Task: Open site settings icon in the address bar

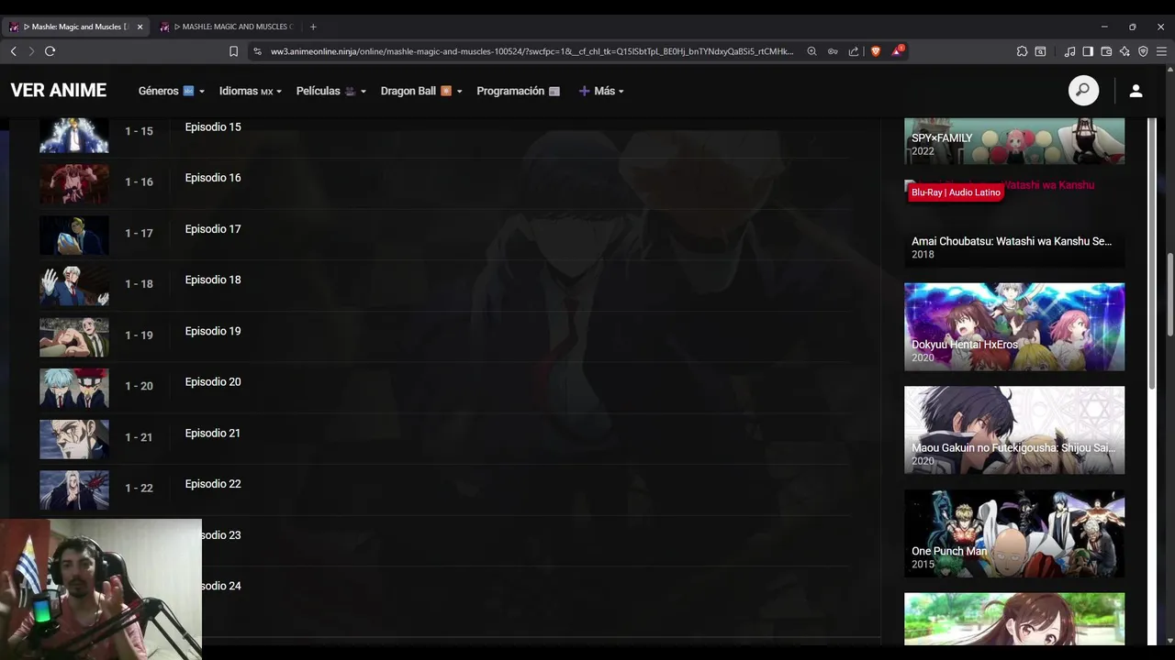Action: coord(257,51)
